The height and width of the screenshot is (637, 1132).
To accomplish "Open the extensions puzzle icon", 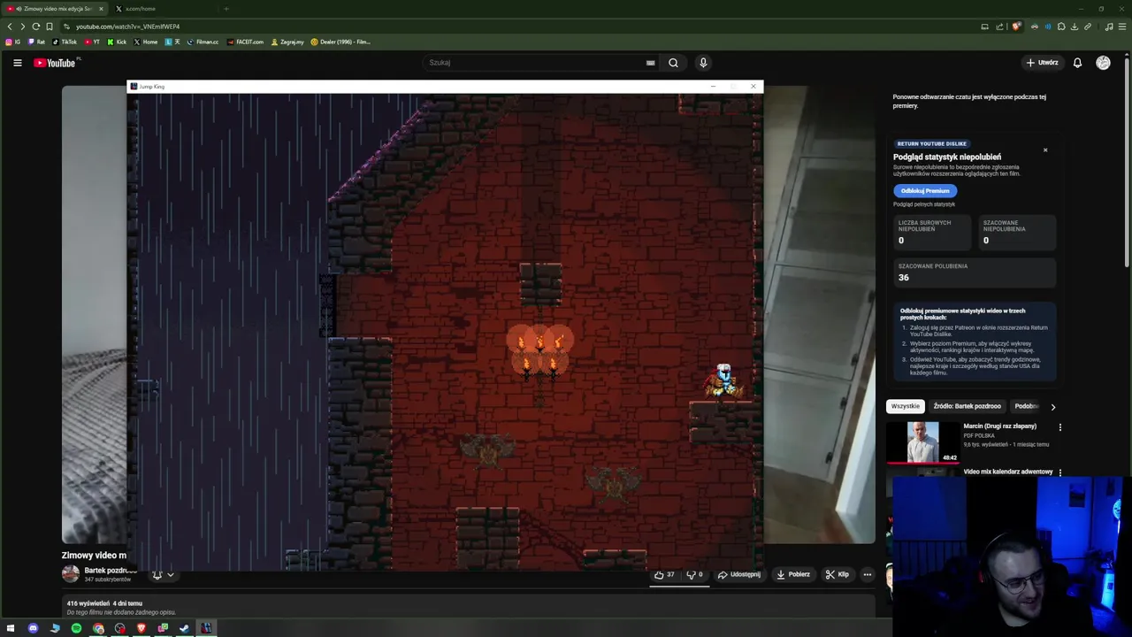I will [x=1061, y=27].
